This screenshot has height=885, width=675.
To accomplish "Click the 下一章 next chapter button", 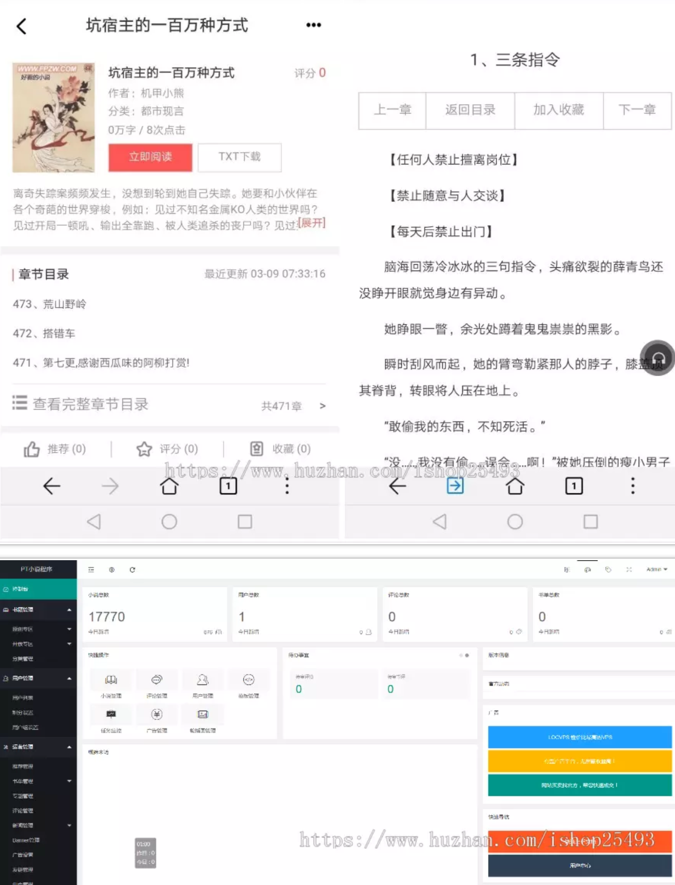I will point(636,110).
